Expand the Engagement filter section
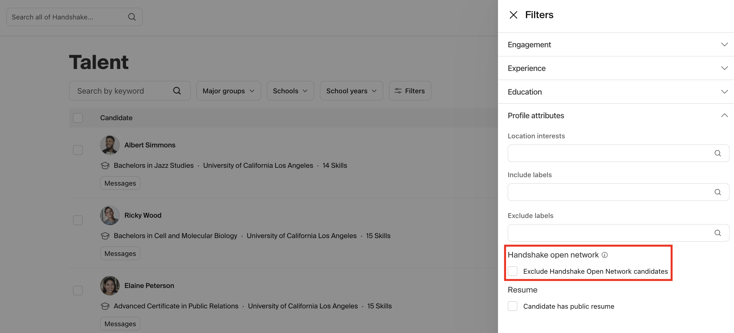The image size is (734, 333). 616,45
